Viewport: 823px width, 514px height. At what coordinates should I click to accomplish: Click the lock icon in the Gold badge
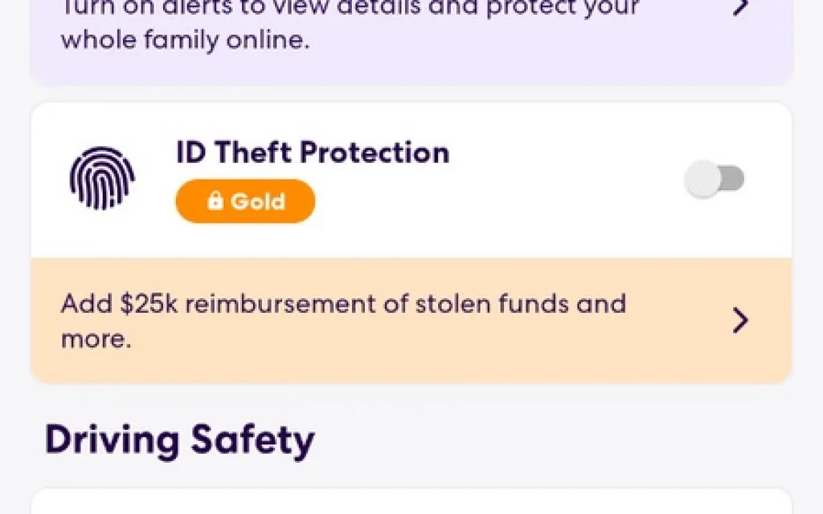(215, 202)
